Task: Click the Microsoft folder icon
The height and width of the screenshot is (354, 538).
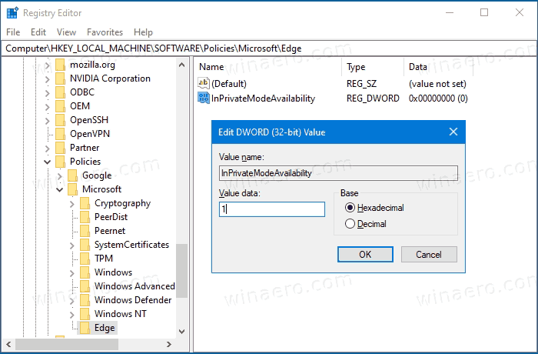Action: pyautogui.click(x=73, y=189)
